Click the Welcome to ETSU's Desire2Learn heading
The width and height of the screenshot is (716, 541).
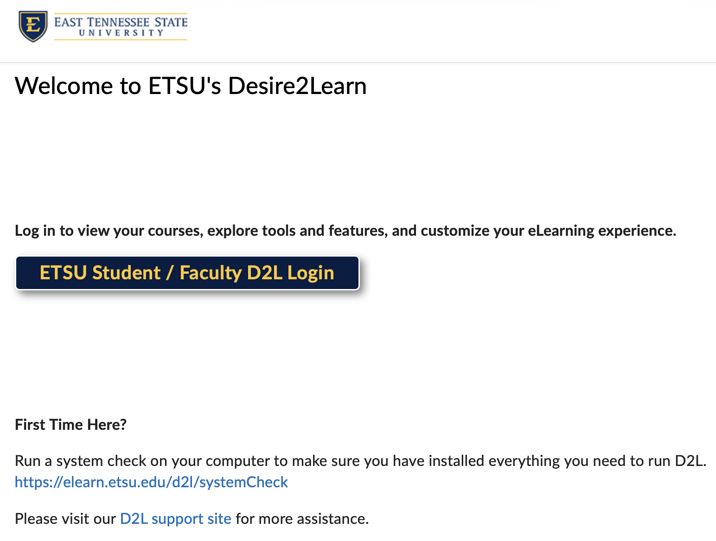191,86
